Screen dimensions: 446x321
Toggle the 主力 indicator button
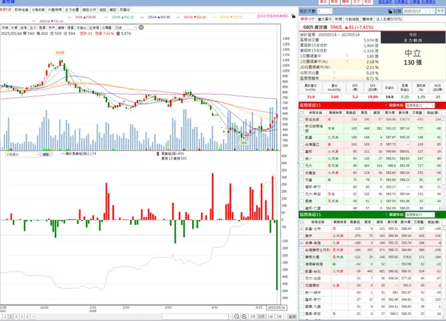(x=33, y=28)
